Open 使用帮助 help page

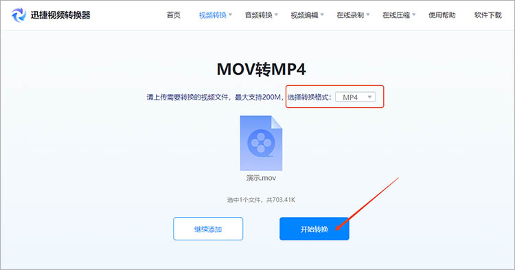pos(442,15)
